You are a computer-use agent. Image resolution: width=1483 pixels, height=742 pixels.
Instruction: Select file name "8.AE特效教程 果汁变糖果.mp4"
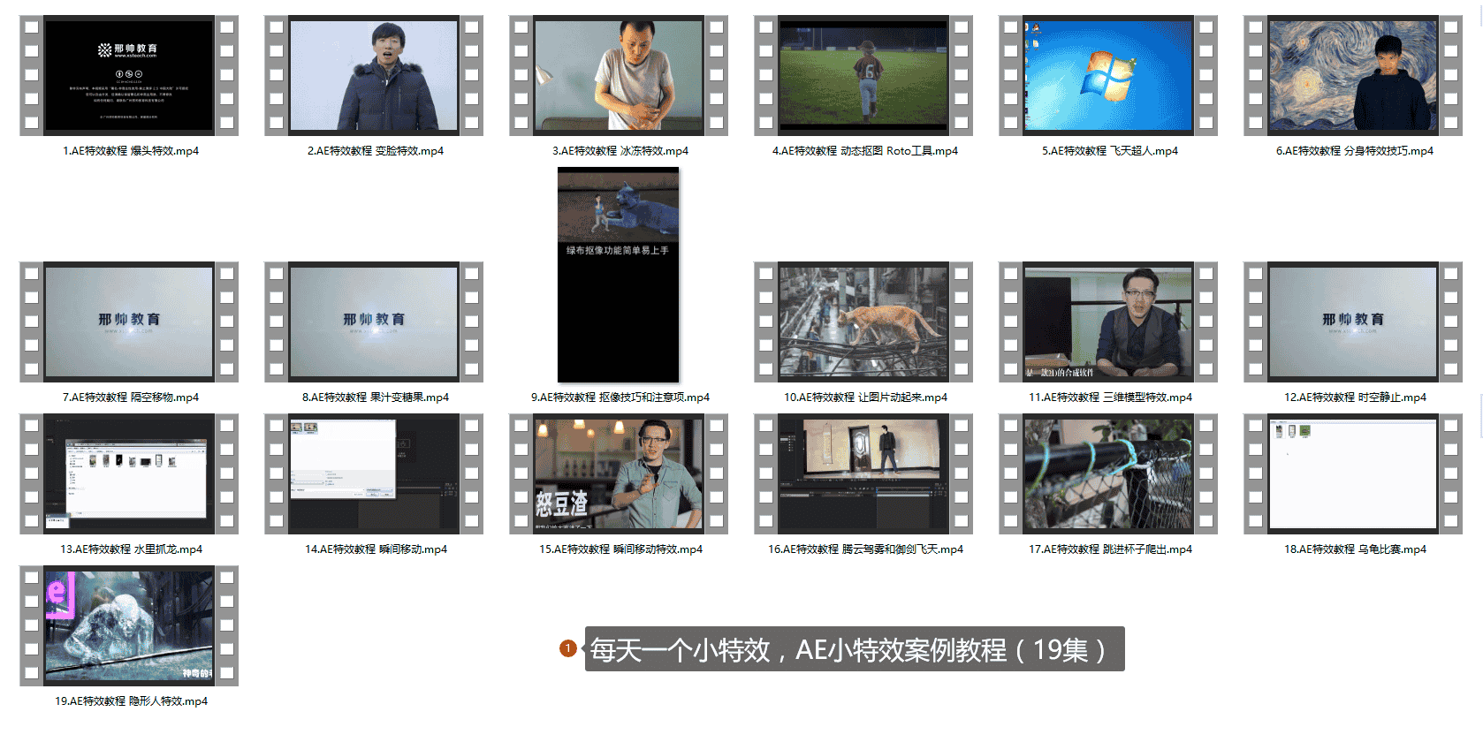(x=376, y=397)
